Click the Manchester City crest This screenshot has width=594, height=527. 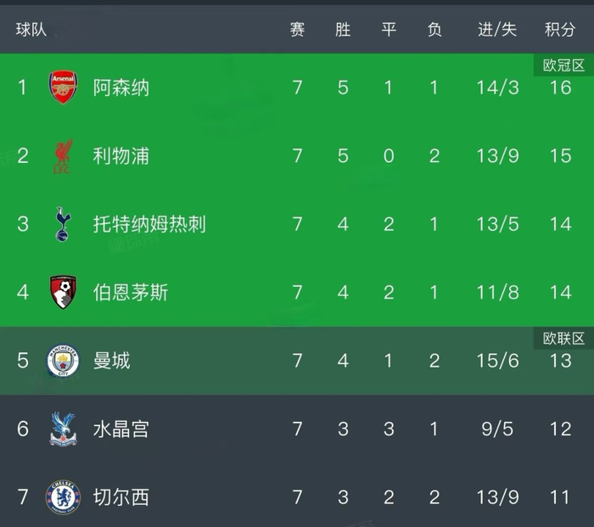(x=63, y=361)
